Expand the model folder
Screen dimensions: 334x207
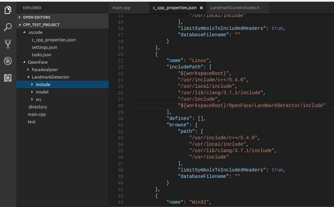coord(42,92)
